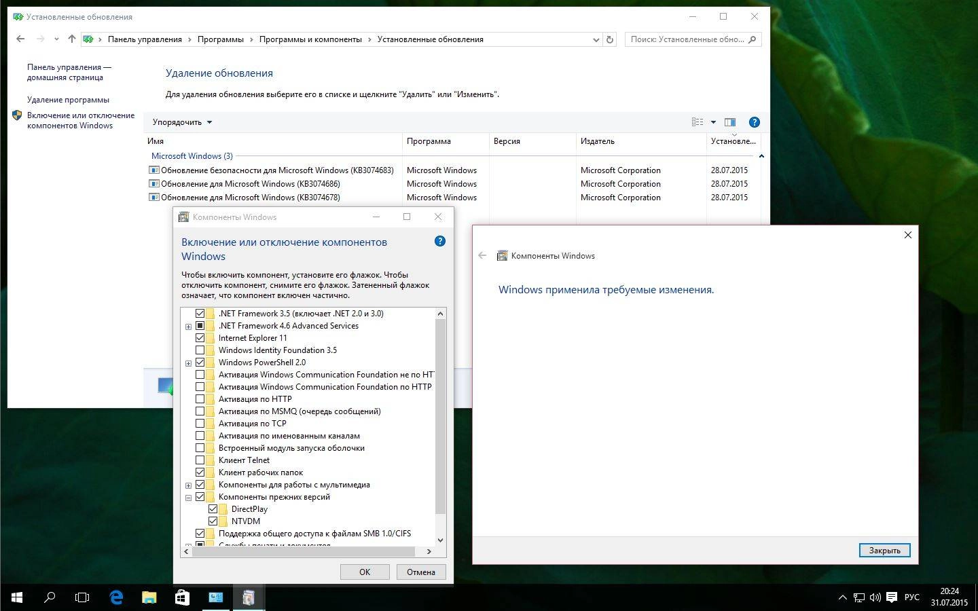Image resolution: width=978 pixels, height=611 pixels.
Task: Open Удаление программы link
Action: pyautogui.click(x=68, y=100)
